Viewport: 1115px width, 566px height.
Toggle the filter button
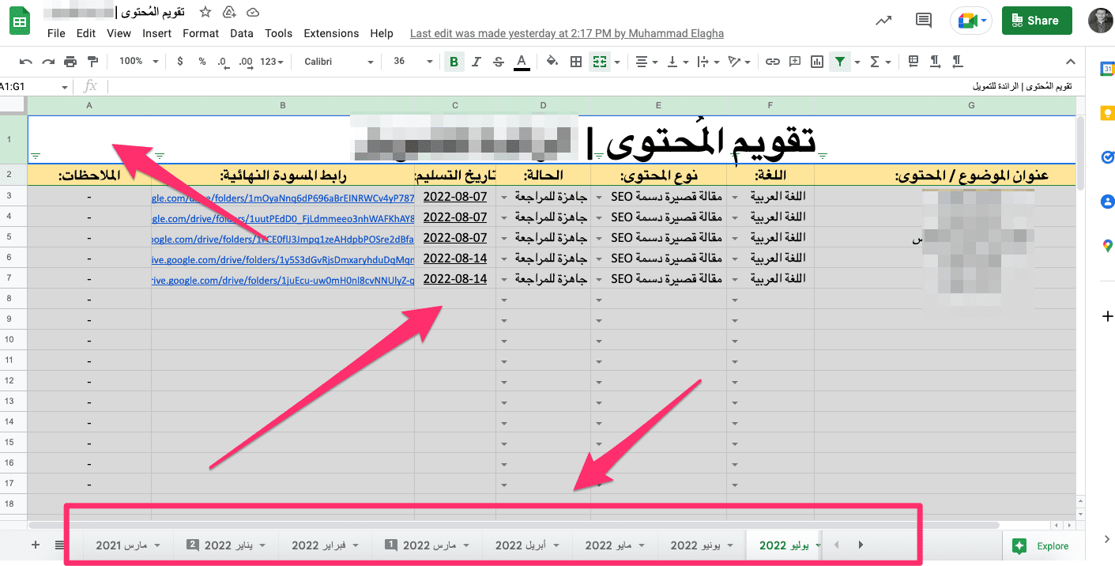coord(840,62)
